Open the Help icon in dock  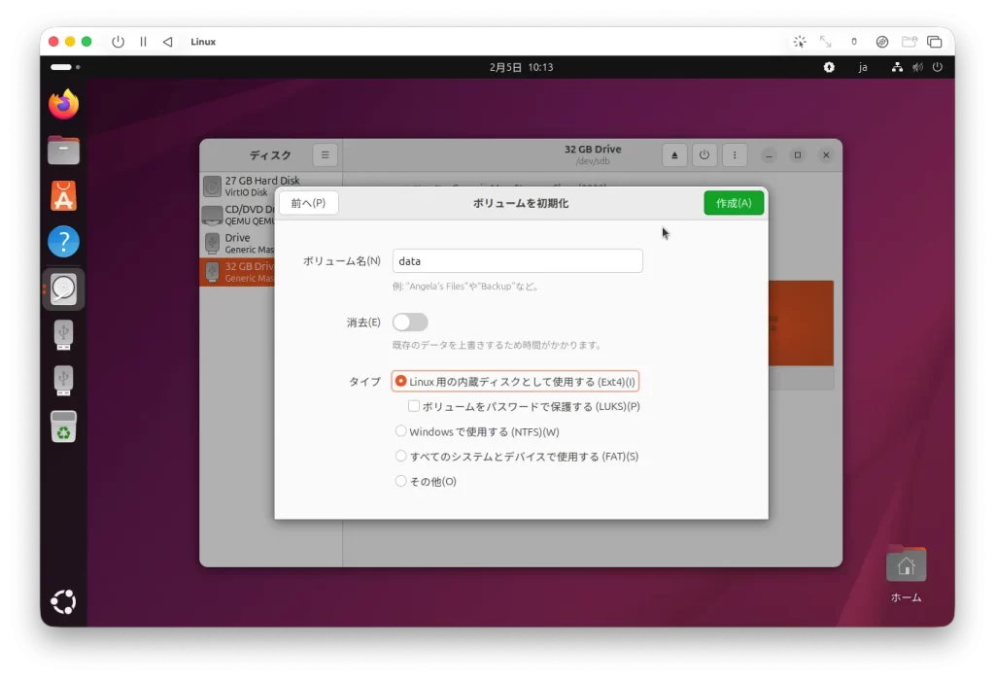pos(64,242)
